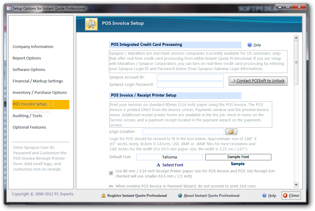Click the 'Logo for POS should be resized' note
The image size is (315, 211).
click(183, 144)
